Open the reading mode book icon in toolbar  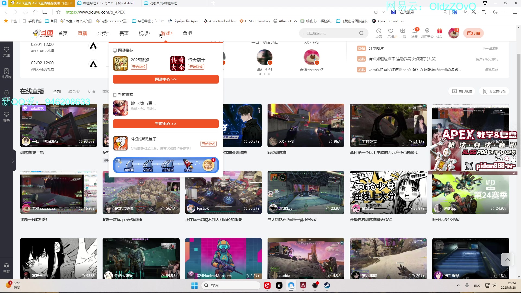click(x=45, y=12)
